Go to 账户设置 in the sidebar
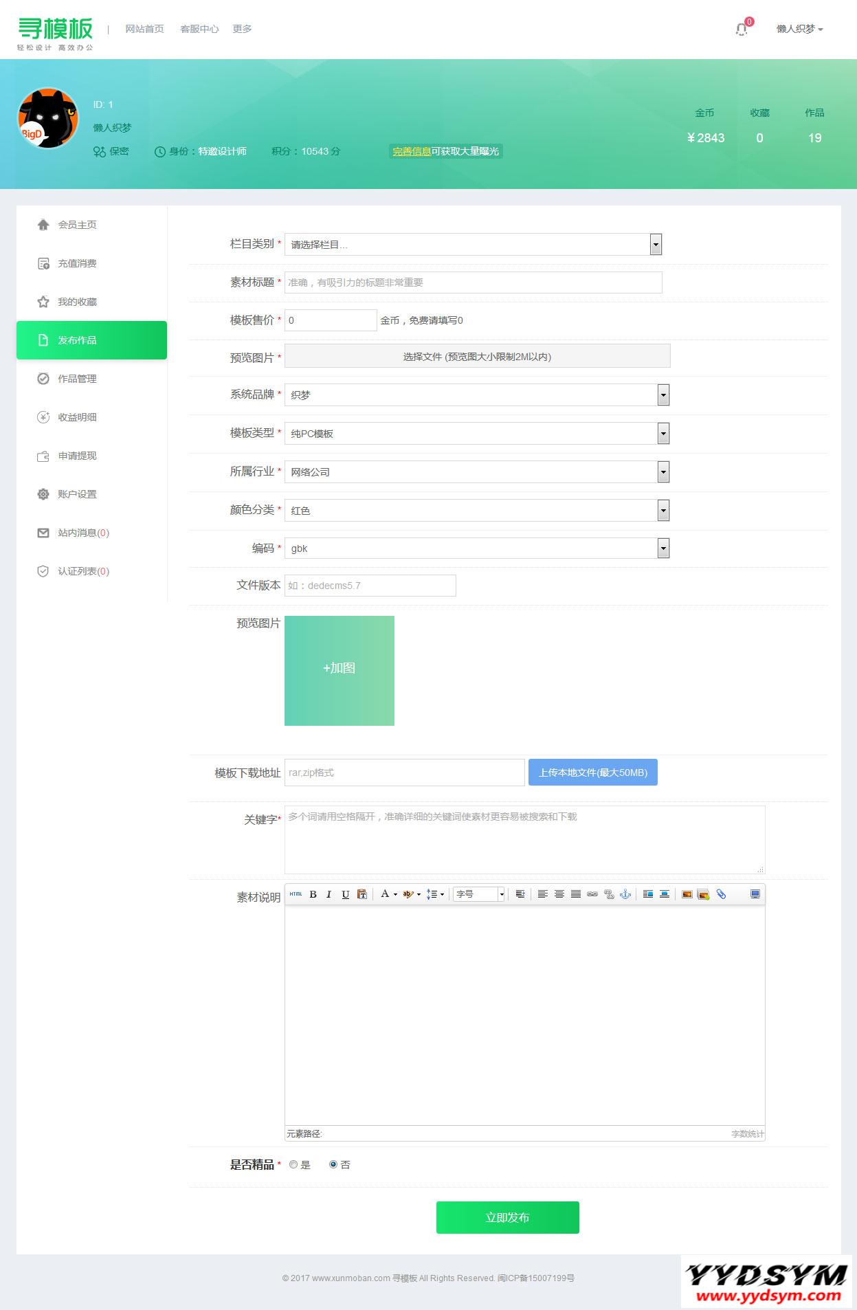This screenshot has height=1310, width=857. (77, 494)
